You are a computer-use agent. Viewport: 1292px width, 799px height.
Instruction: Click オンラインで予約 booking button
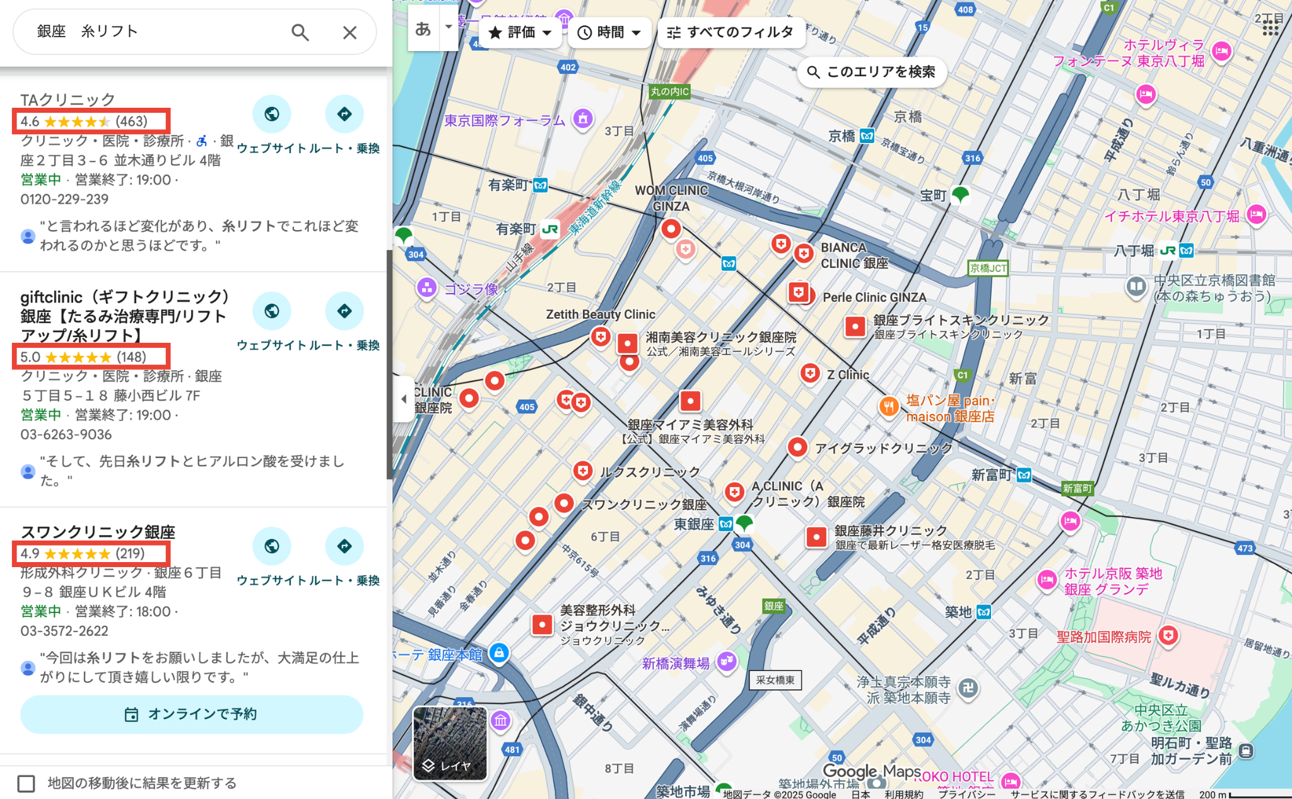click(x=192, y=714)
